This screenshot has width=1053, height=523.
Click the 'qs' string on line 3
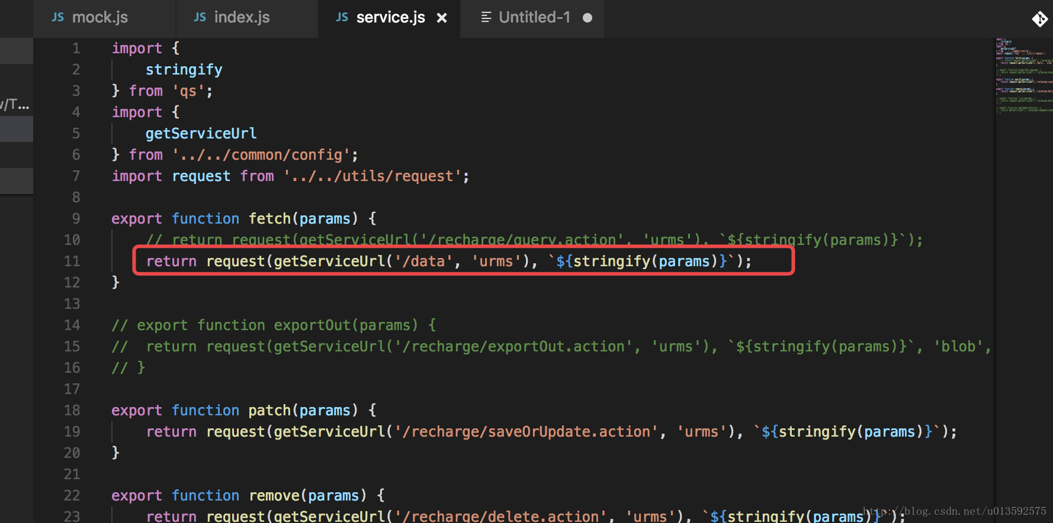[188, 91]
